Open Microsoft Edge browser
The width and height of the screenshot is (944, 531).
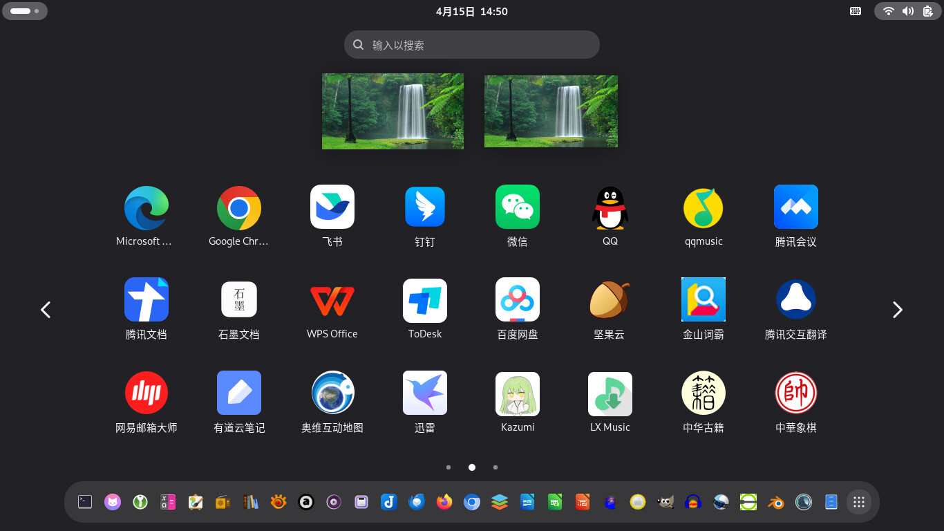pos(146,207)
